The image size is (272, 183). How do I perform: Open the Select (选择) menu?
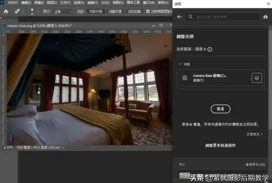79,3
